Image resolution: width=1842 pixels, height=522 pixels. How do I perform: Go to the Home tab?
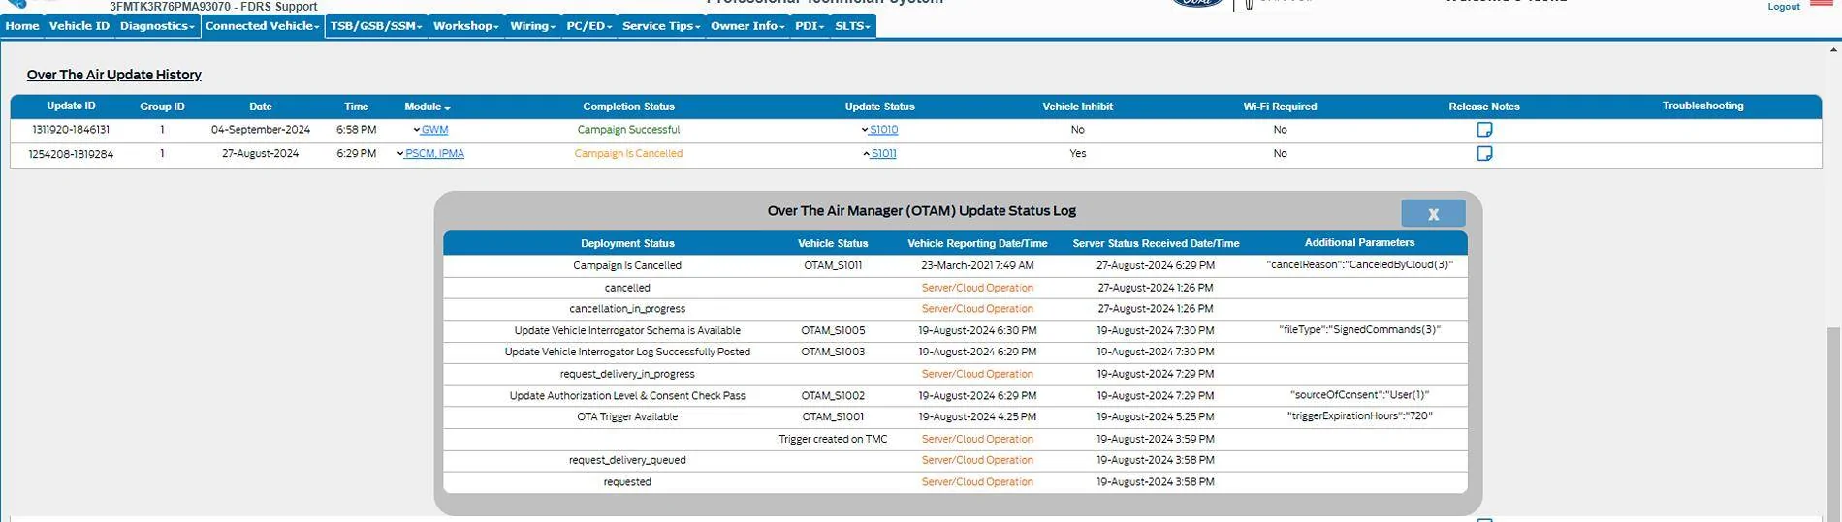[x=22, y=26]
